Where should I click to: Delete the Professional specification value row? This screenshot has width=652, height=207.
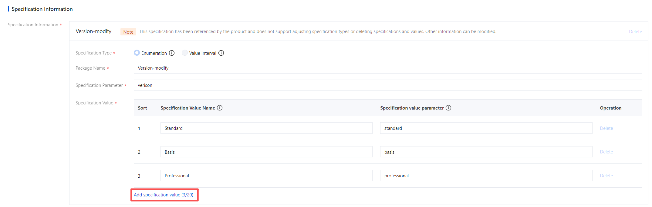[x=606, y=176]
